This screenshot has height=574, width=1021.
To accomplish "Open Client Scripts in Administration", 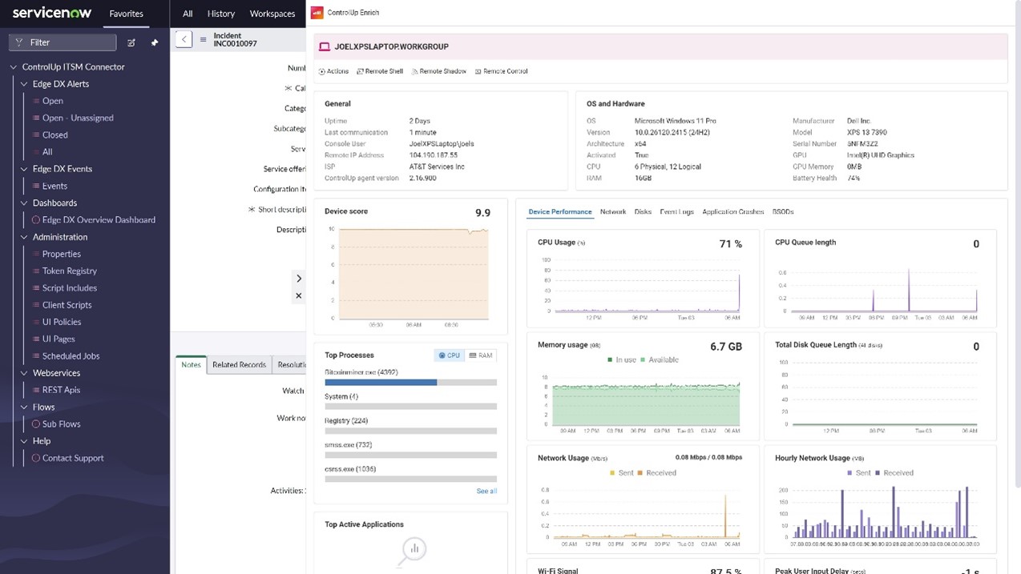I will point(67,305).
